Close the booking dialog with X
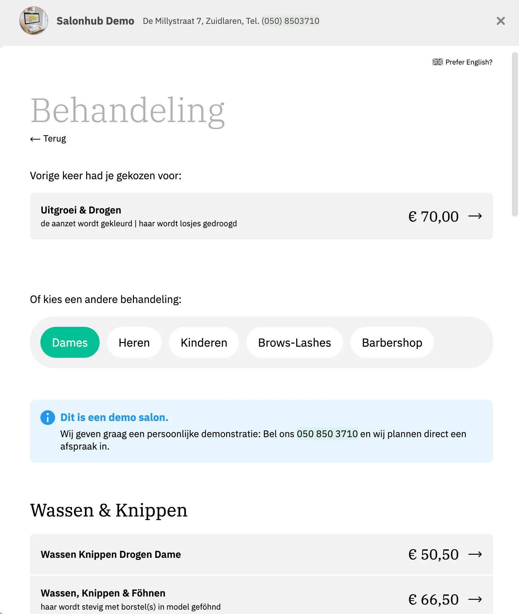 tap(500, 21)
